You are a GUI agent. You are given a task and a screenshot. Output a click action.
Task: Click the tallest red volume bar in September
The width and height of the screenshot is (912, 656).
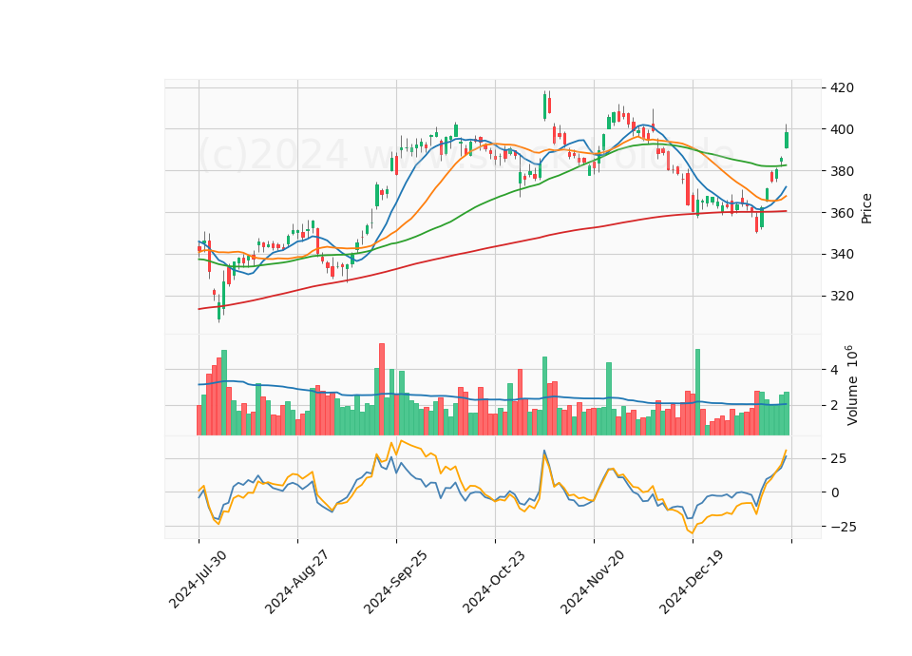tap(382, 389)
